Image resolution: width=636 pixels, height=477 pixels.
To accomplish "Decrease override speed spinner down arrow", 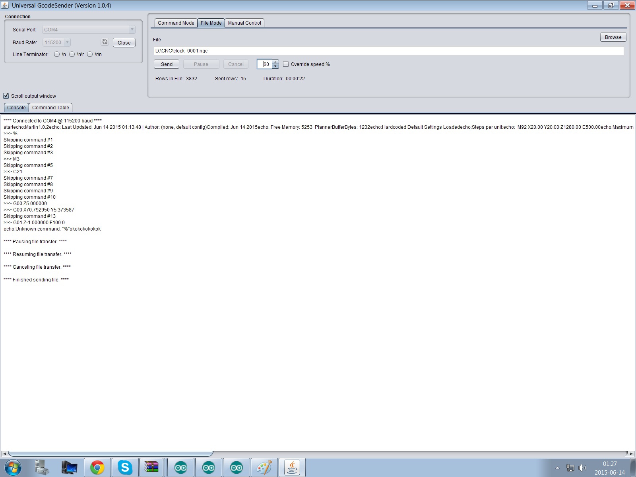I will click(x=275, y=66).
